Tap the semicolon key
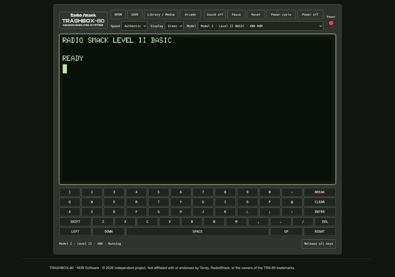This screenshot has width=395, height=277. tap(270, 212)
